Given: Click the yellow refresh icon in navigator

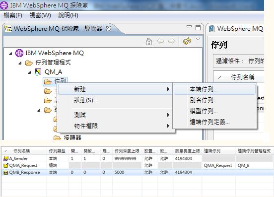Looking at the screenshot, I should pos(187,41).
